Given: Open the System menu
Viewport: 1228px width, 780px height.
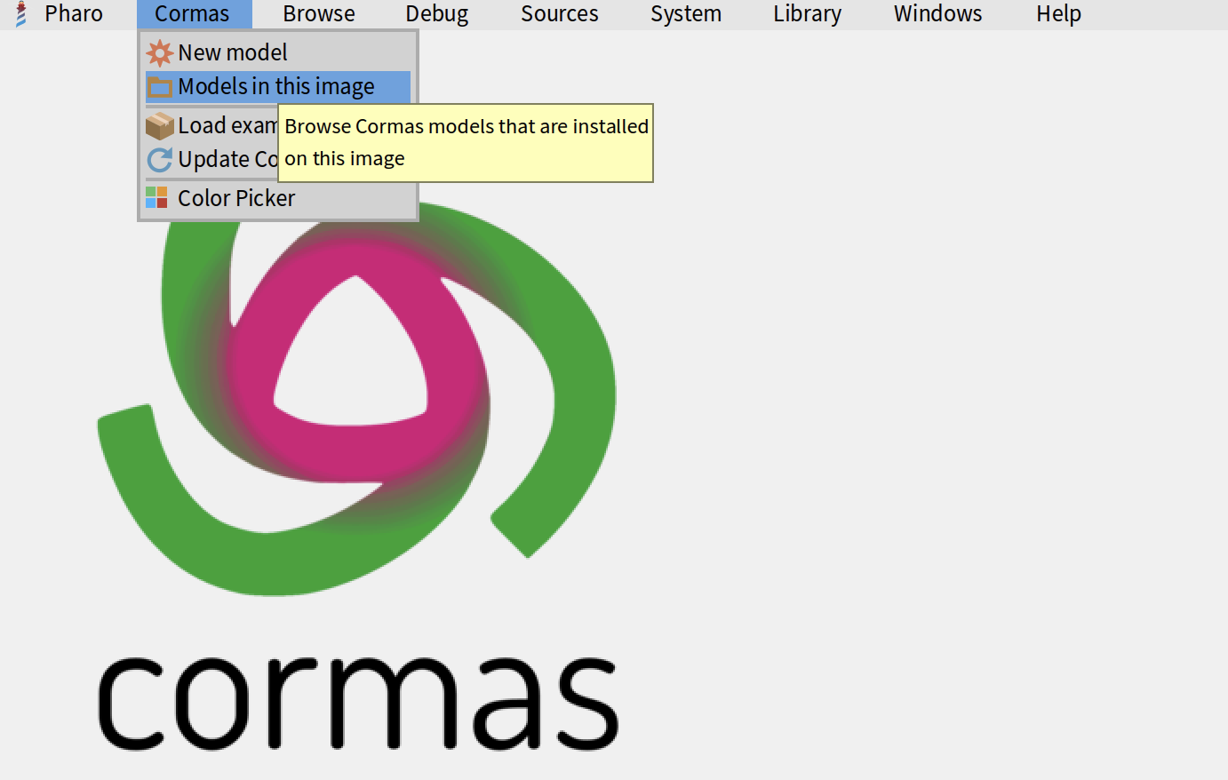Looking at the screenshot, I should click(x=686, y=14).
